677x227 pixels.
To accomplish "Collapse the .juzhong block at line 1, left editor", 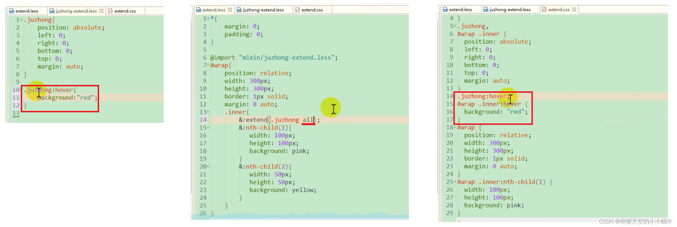I will point(21,20).
